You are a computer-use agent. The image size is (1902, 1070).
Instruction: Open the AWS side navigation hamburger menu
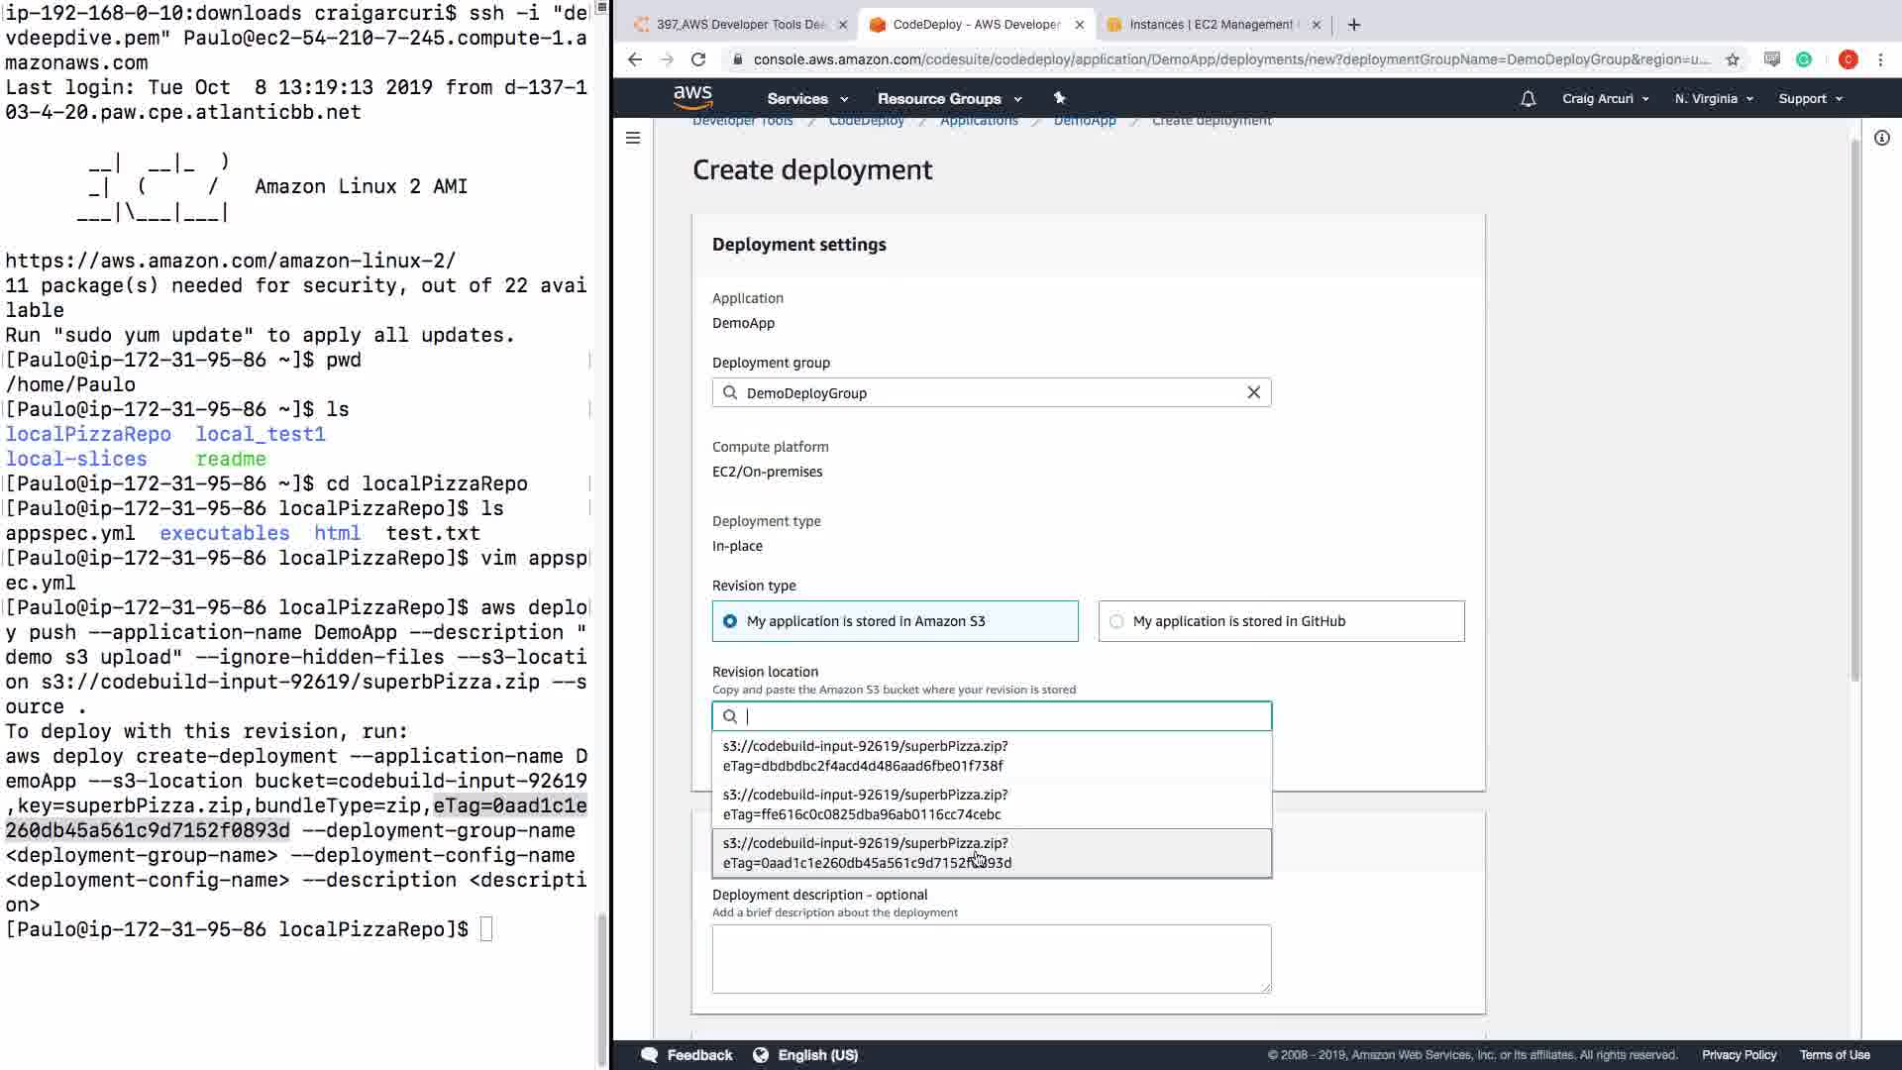[x=633, y=138]
